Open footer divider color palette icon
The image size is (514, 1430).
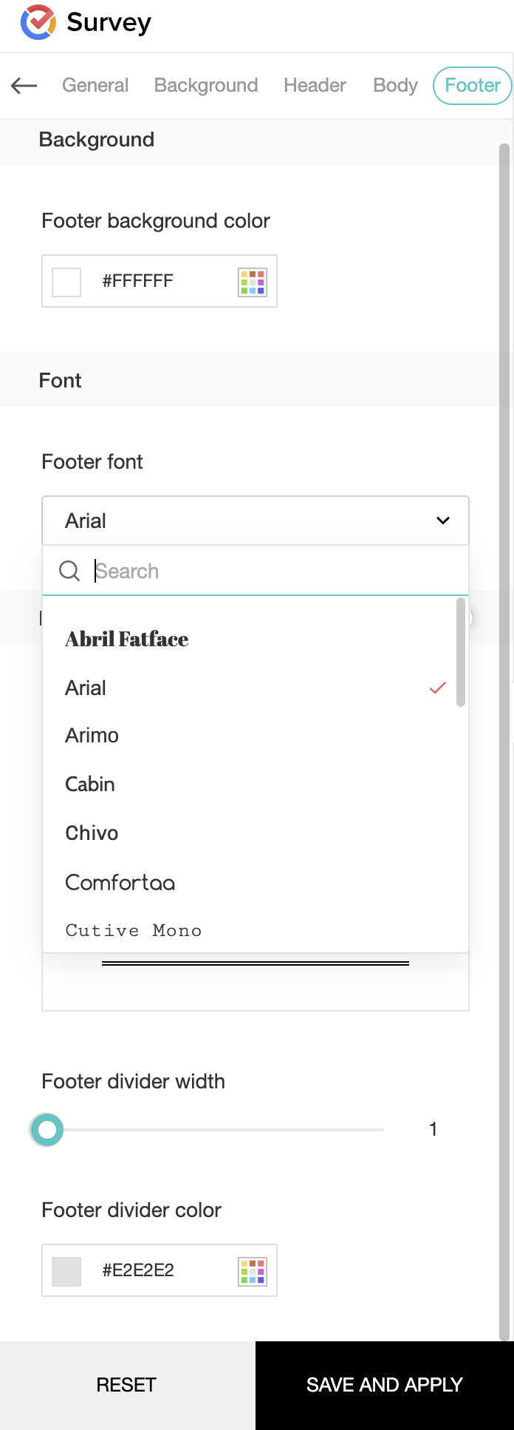(x=252, y=1271)
